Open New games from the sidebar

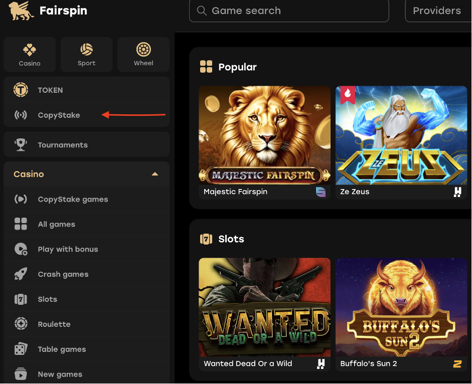pyautogui.click(x=60, y=374)
